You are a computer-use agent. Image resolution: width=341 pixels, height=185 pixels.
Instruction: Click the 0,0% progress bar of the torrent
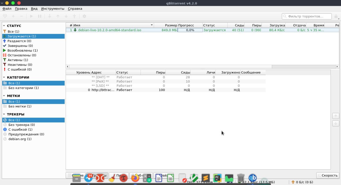click(190, 30)
